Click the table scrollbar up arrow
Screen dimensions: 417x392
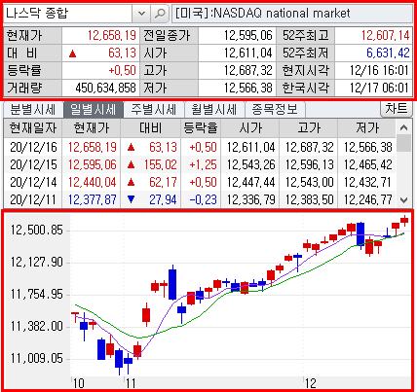coord(404,127)
